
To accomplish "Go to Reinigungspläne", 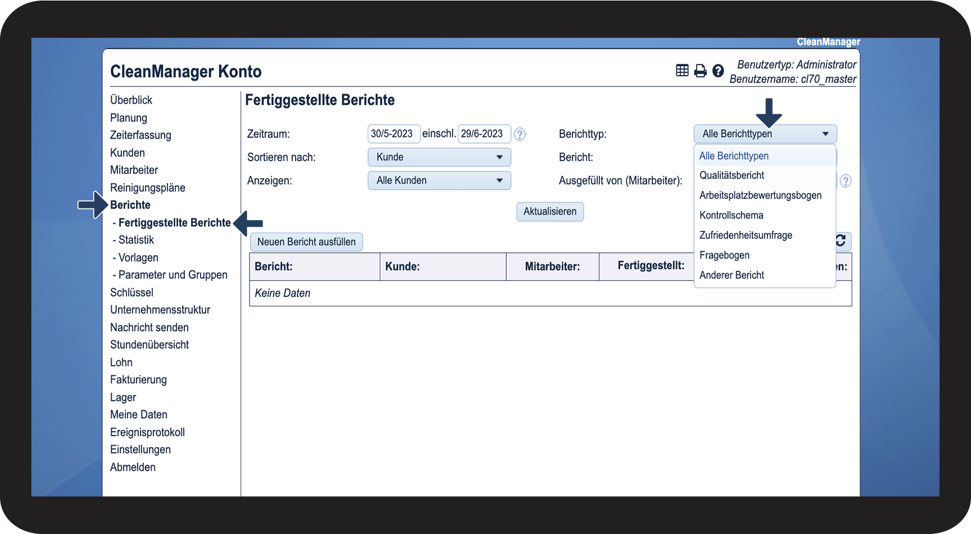I will point(148,188).
